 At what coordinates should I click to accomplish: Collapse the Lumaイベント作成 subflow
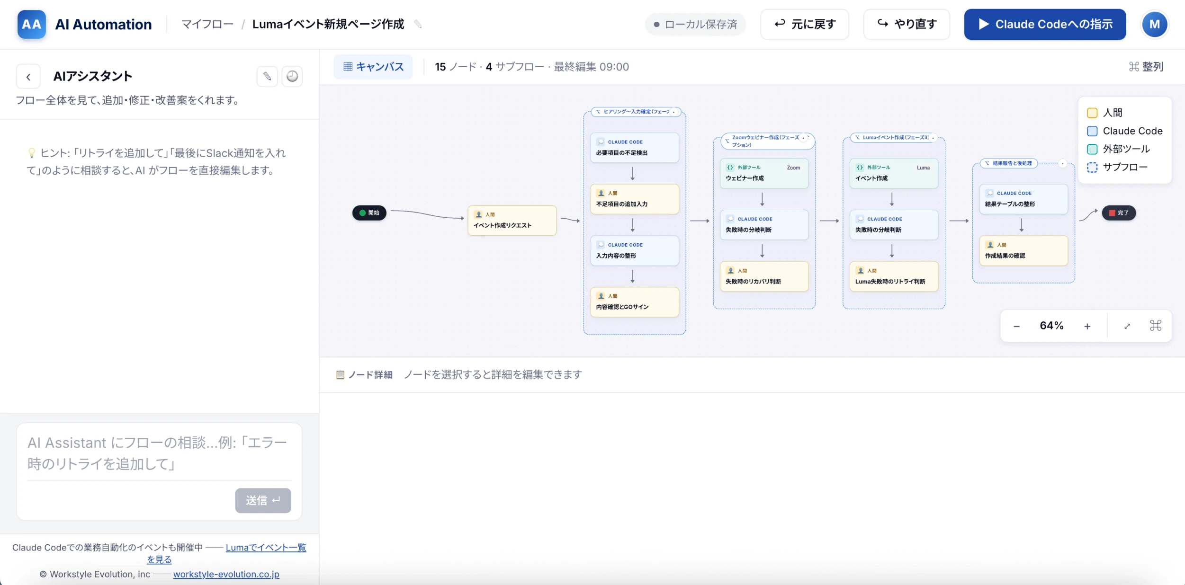(x=933, y=138)
